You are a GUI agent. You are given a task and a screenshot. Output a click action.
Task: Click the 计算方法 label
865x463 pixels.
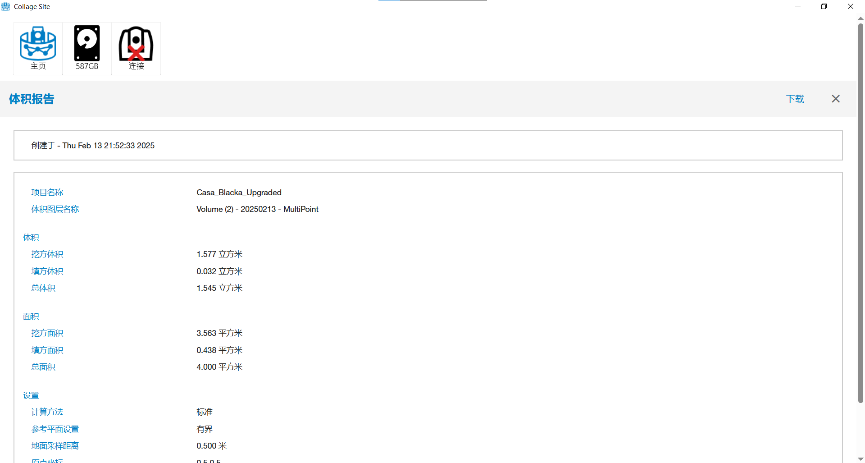click(x=47, y=412)
